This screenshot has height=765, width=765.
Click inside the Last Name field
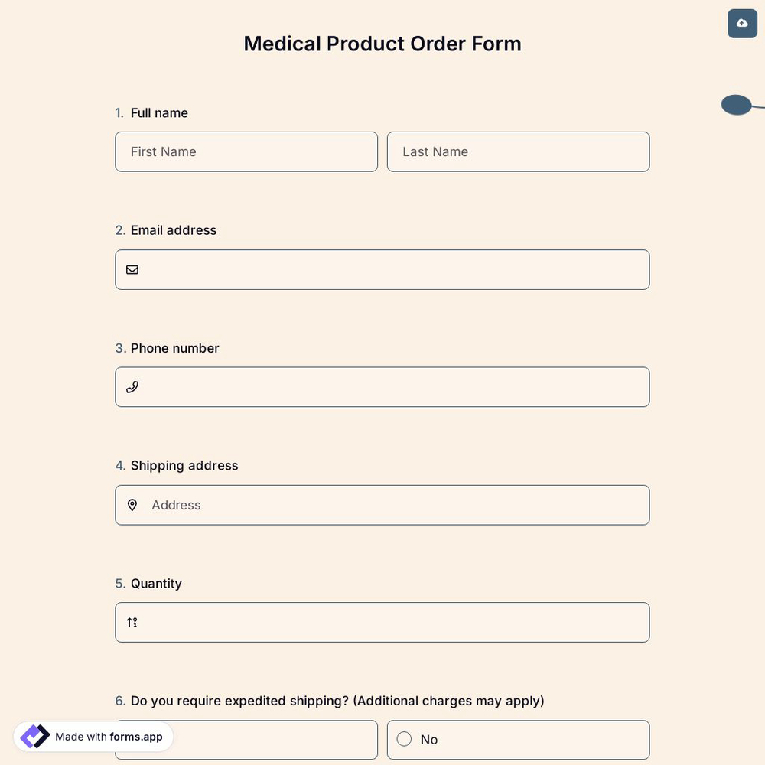tap(518, 151)
